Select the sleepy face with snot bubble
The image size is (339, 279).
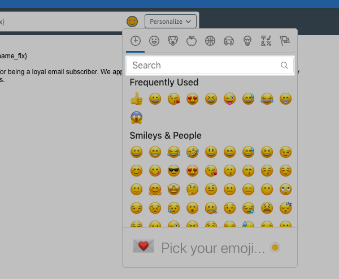[248, 208]
